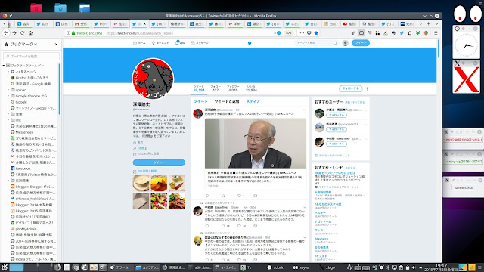Open the salad photo thumbnail in media grid

point(159,201)
